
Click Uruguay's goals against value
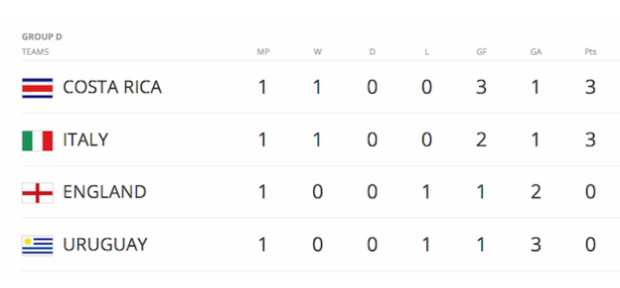[x=536, y=245]
